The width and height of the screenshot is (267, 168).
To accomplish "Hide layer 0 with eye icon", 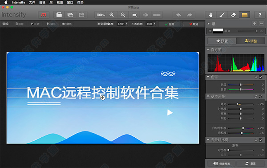I will click(210, 31).
